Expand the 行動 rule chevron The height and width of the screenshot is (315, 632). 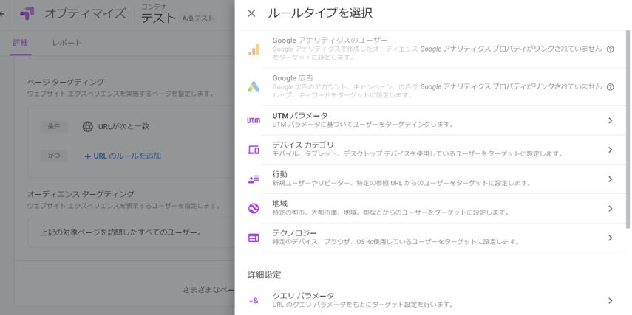pos(611,179)
